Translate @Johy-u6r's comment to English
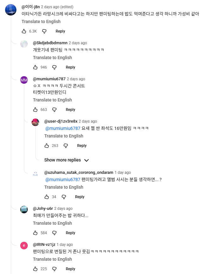This screenshot has height=274, width=203. (52, 223)
